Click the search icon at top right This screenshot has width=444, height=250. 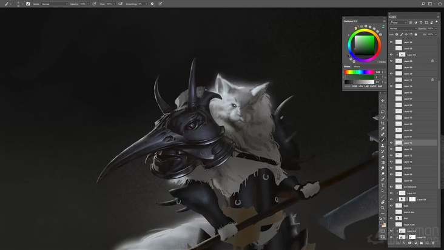(423, 4)
